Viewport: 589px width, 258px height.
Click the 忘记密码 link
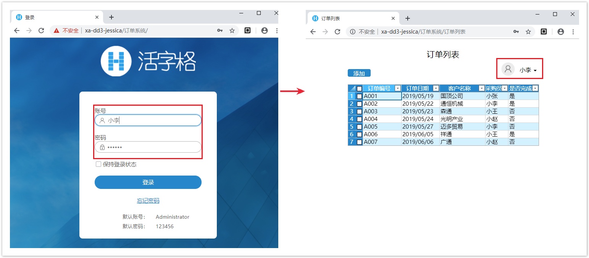(148, 201)
